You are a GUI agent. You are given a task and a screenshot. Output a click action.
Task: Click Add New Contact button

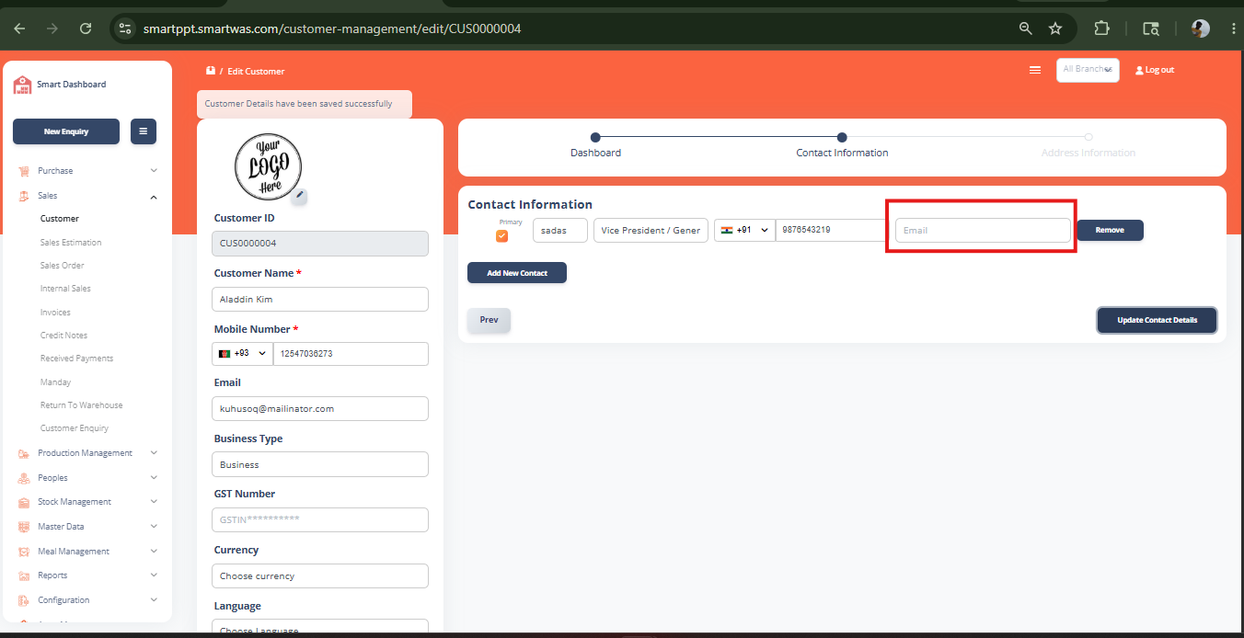(517, 273)
